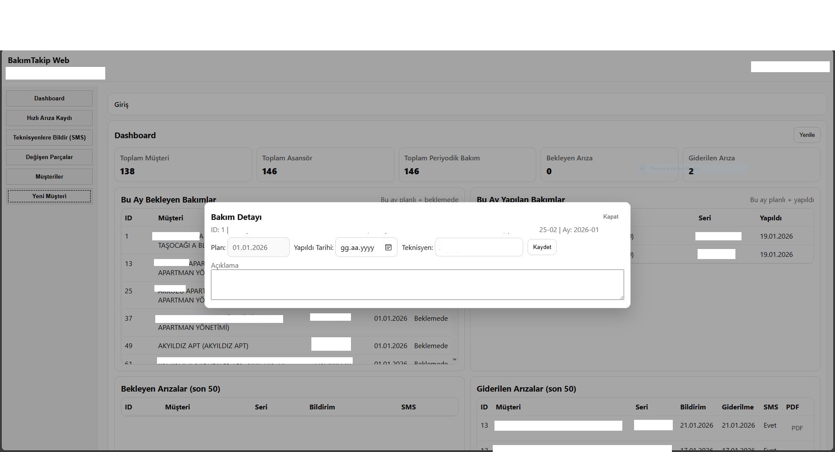The image size is (835, 452).
Task: Open Dashboard from the sidebar
Action: (49, 98)
